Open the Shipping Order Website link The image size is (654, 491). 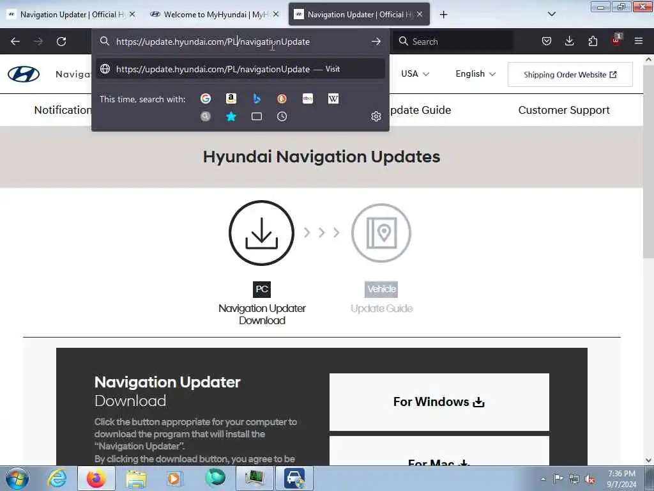[570, 75]
